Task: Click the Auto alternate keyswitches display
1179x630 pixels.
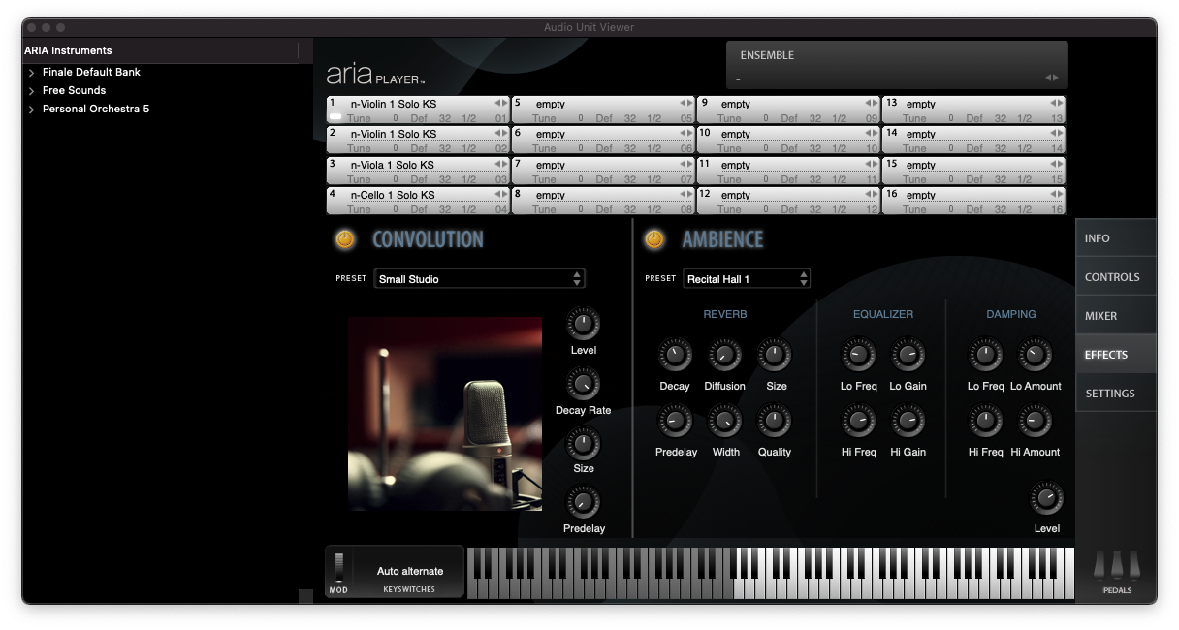Action: [x=409, y=572]
